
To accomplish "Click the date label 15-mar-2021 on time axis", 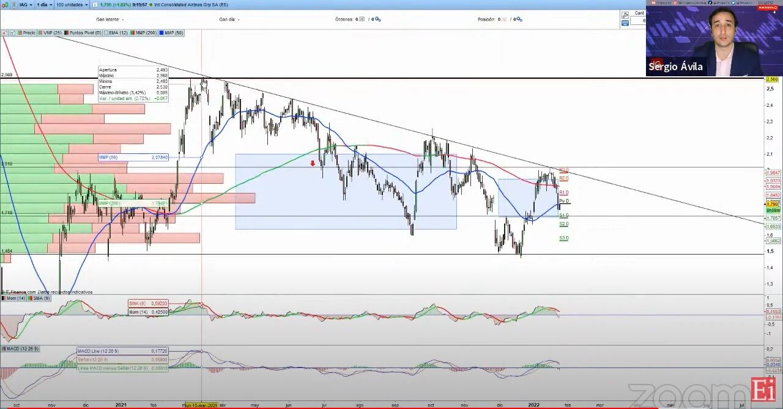I will pos(201,405).
